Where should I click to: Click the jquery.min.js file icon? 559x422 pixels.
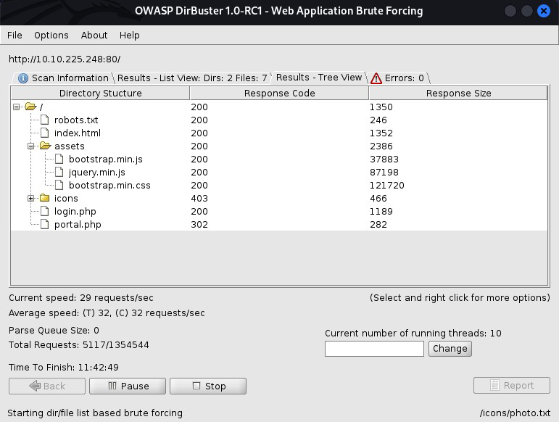59,173
